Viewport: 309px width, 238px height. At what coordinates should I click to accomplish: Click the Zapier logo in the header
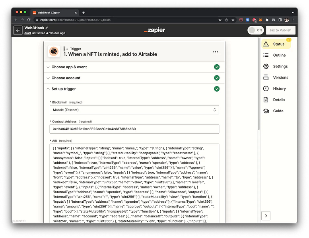[x=154, y=30]
